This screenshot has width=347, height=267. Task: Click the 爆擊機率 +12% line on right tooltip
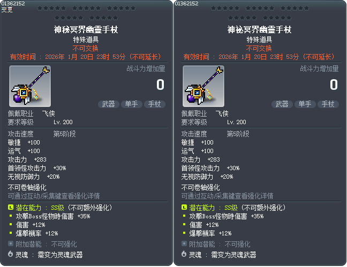click(210, 233)
